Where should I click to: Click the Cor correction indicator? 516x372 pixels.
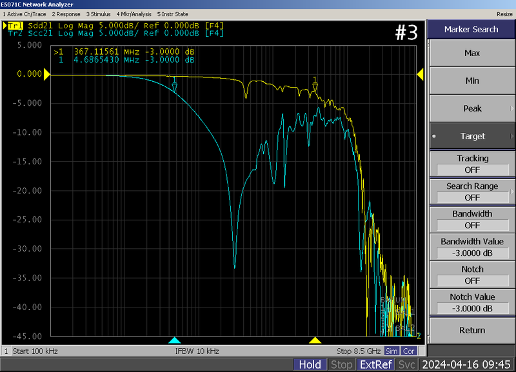click(x=408, y=351)
